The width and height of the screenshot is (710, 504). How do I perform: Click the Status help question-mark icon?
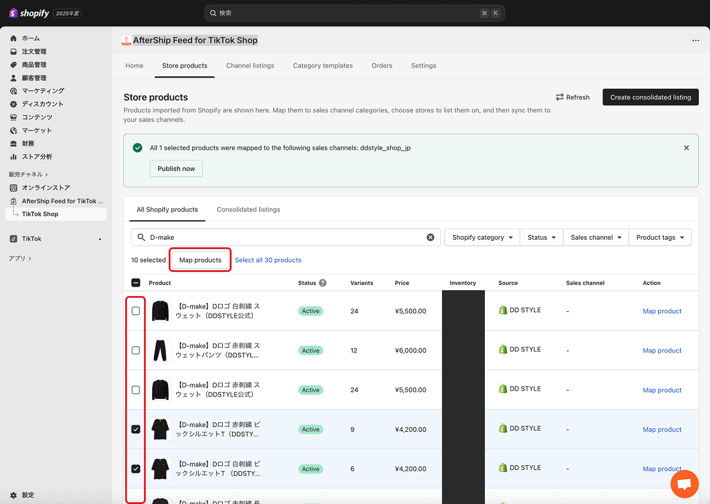point(323,283)
